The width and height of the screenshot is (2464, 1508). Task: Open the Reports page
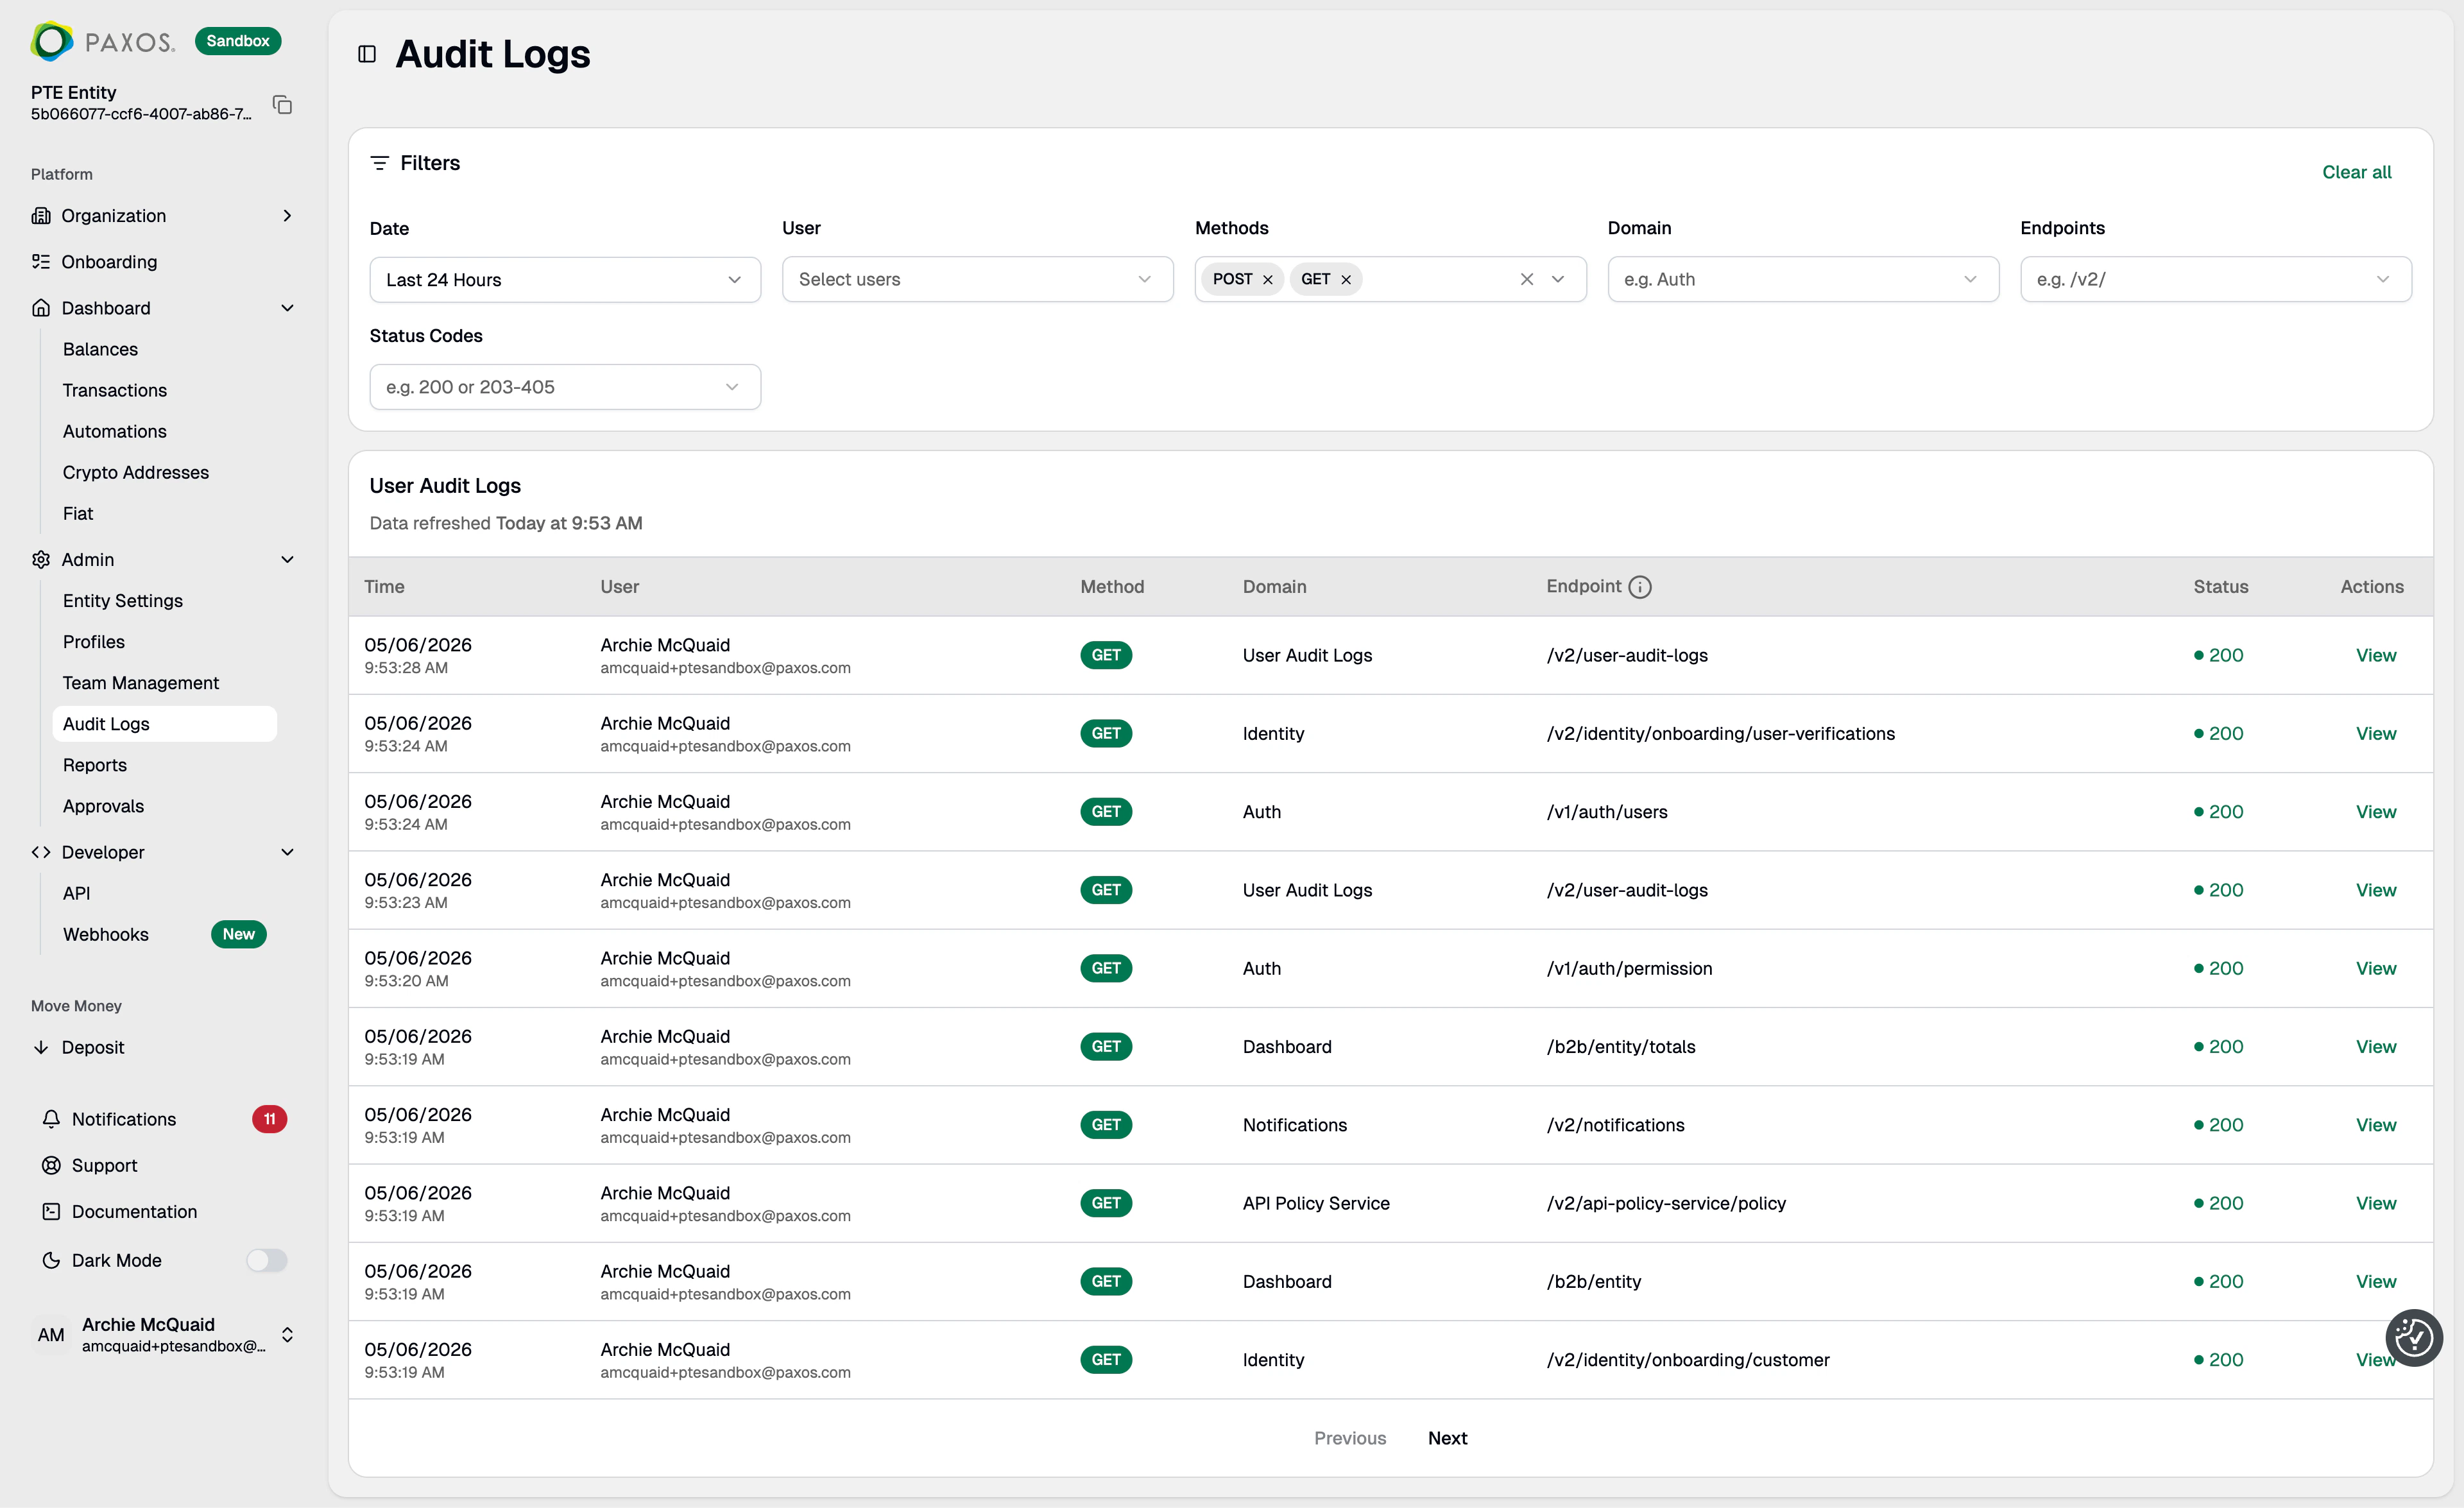(95, 765)
